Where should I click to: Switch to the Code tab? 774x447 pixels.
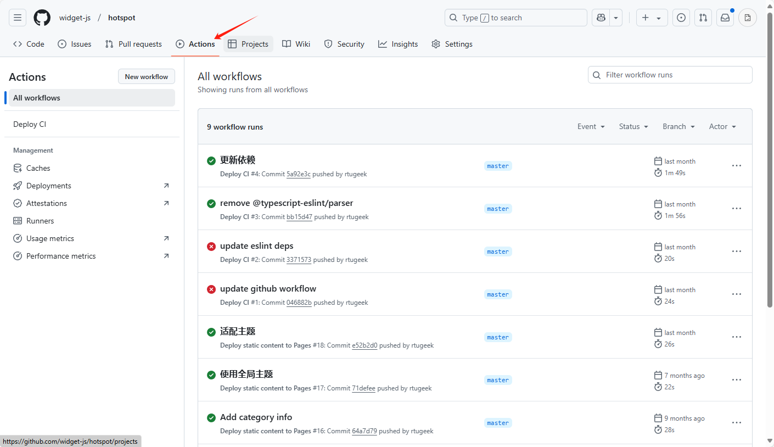click(x=29, y=44)
